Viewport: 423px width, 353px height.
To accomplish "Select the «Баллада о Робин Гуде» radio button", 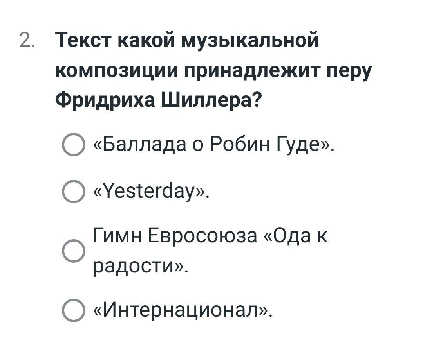I will tap(73, 145).
